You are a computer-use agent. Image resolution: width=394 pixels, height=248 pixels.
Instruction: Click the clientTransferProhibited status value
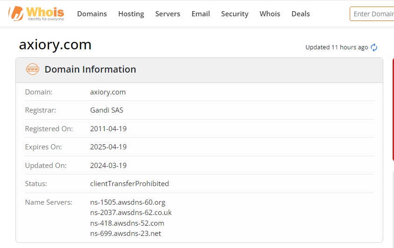tap(129, 183)
